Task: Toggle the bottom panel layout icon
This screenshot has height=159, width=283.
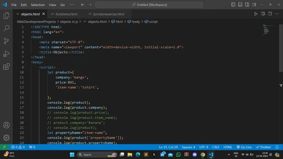Action: pos(240,5)
